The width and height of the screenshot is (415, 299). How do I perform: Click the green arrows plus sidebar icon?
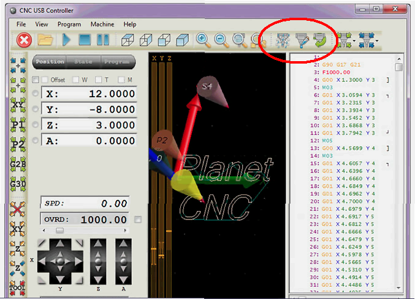coord(18,85)
